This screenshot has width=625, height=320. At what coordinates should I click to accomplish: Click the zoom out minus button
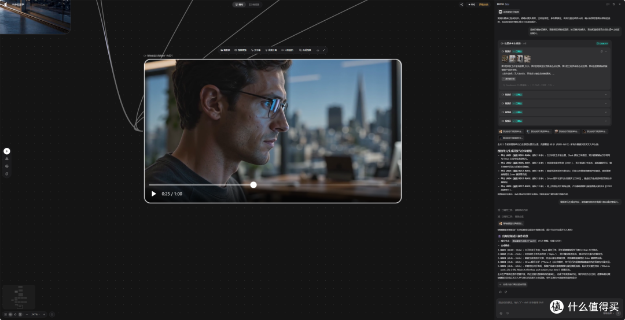(x=27, y=314)
